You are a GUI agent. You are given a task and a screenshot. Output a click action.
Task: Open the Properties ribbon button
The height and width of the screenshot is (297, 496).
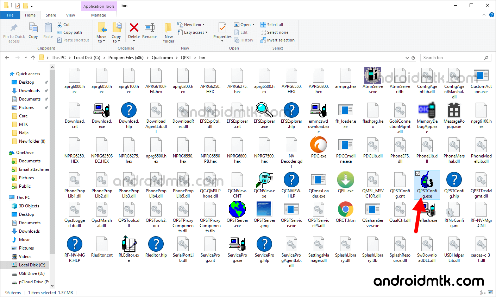click(x=222, y=32)
